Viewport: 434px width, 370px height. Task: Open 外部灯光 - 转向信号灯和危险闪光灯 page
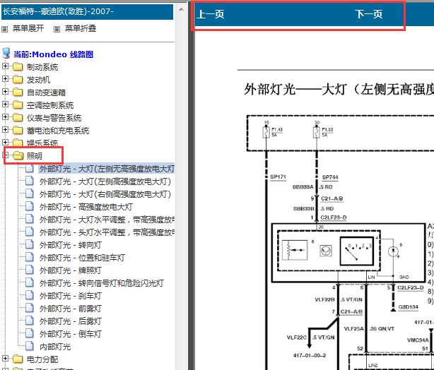[102, 283]
